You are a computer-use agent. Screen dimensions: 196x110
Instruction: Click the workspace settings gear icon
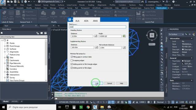[x=149, y=102]
